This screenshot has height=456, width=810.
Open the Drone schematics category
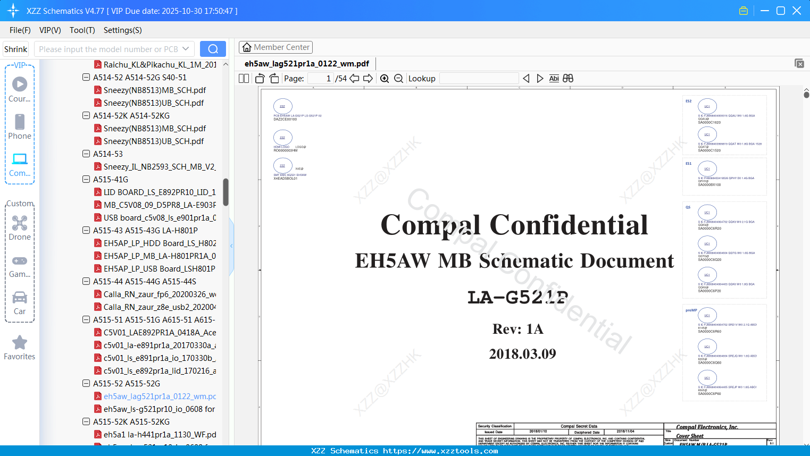(20, 227)
